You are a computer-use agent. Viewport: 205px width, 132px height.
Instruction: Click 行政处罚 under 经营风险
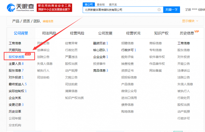(71, 50)
